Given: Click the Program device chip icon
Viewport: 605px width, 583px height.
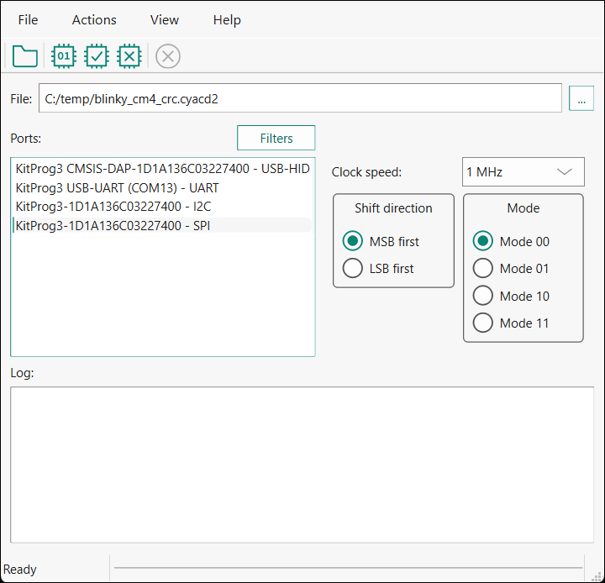Looking at the screenshot, I should coord(64,56).
